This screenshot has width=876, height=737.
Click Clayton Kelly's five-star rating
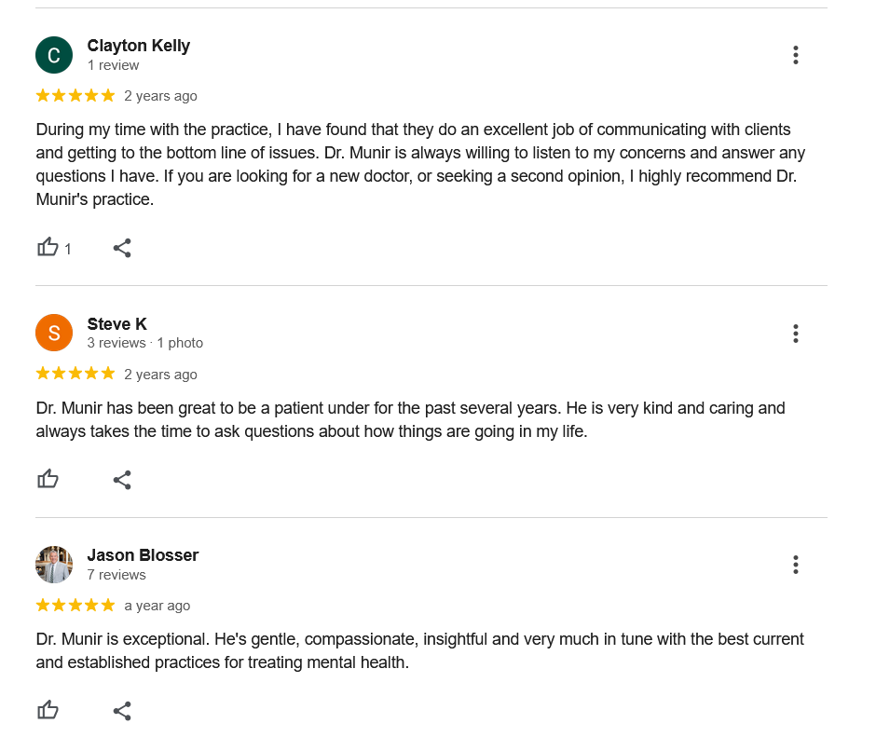coord(75,96)
